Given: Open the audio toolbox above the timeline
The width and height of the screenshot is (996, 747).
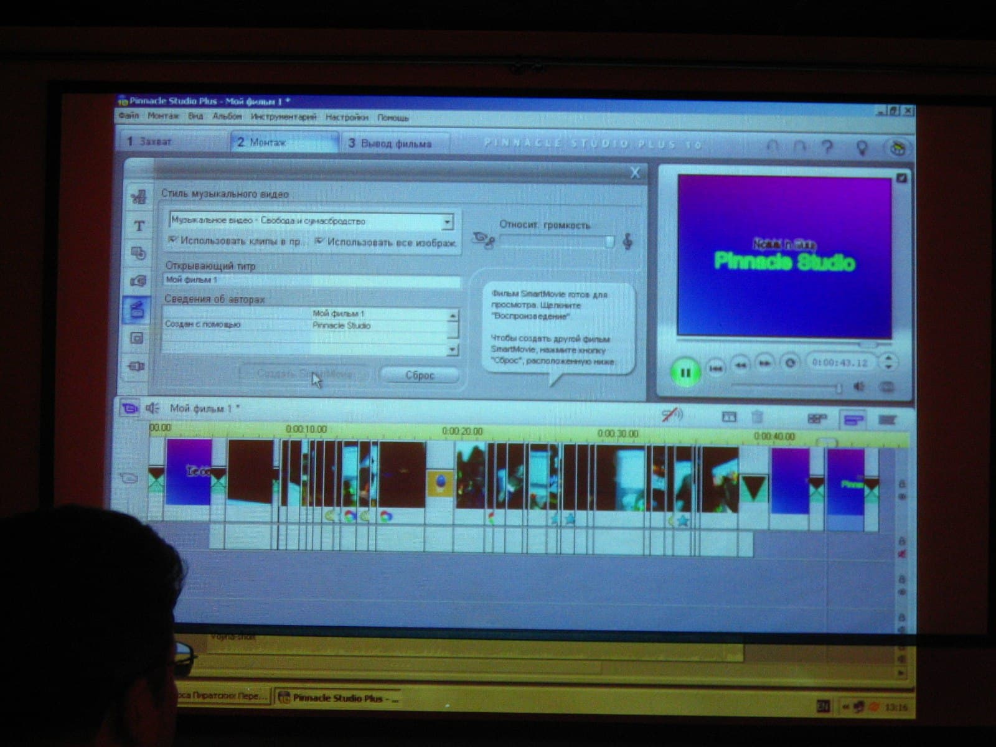Looking at the screenshot, I should point(153,408).
